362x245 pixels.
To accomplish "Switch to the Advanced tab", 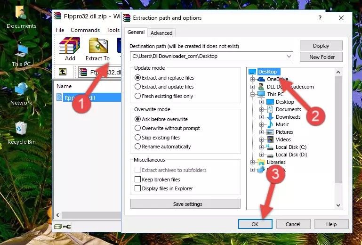I will click(x=161, y=33).
